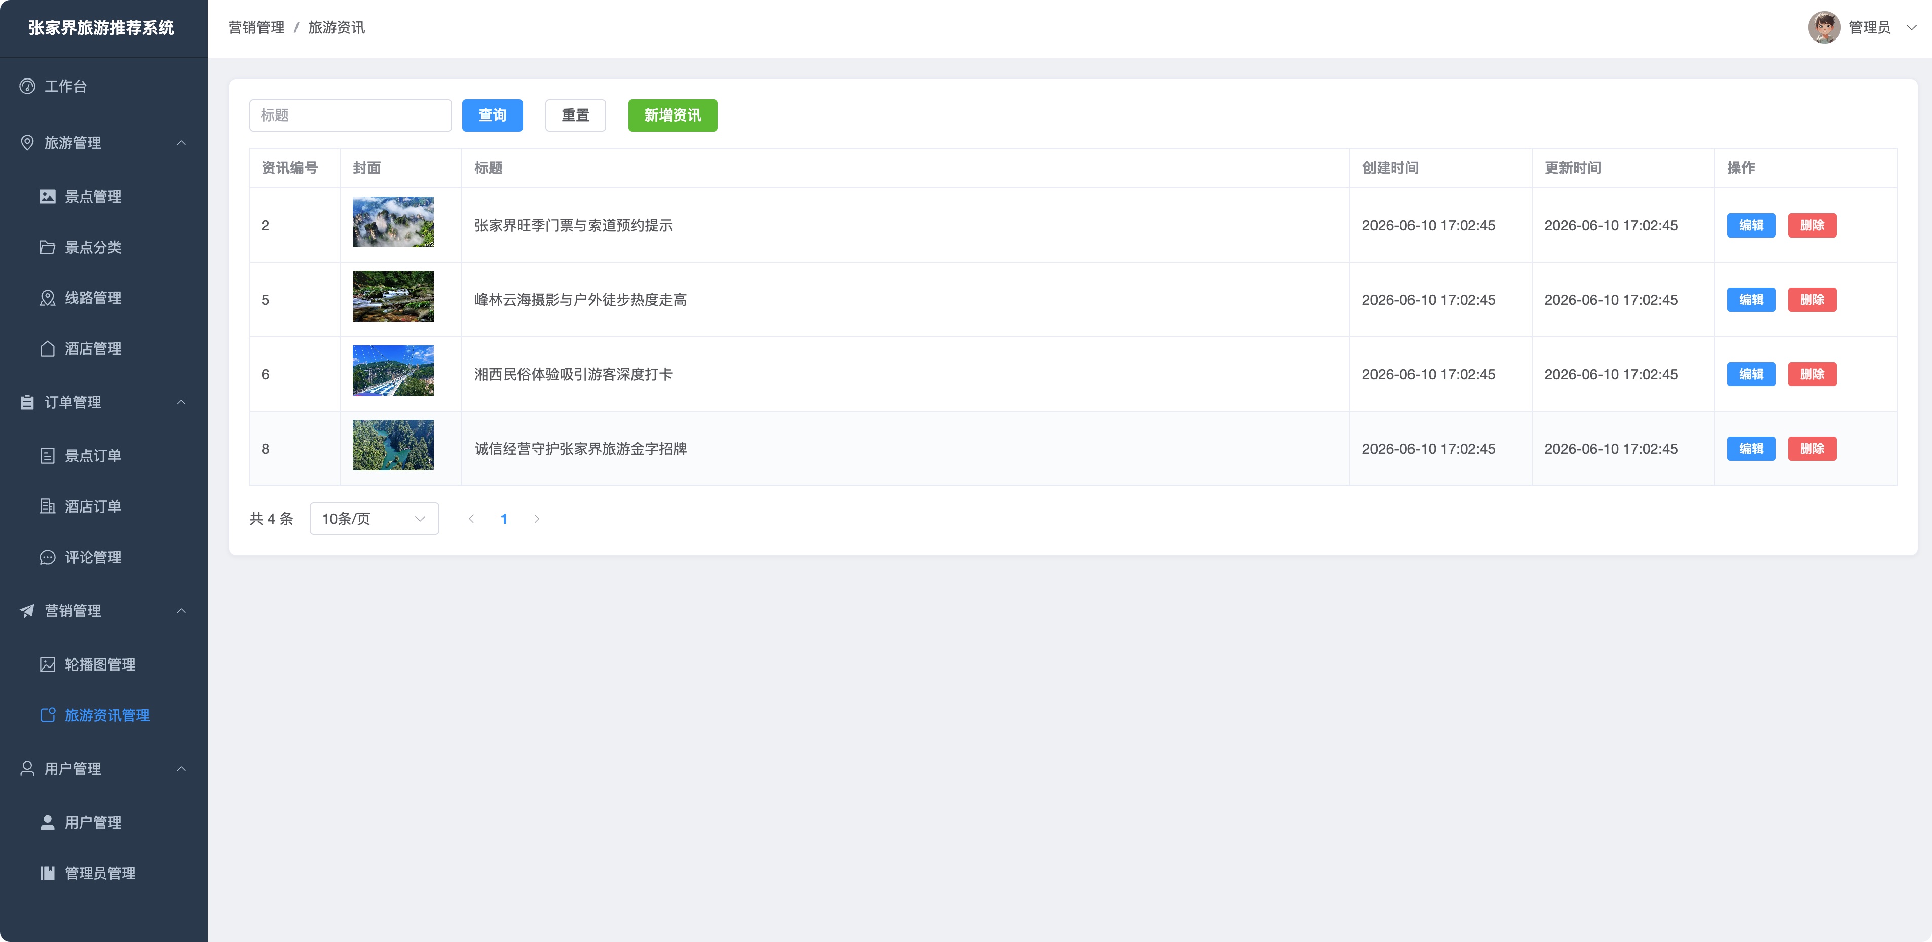This screenshot has height=942, width=1932.
Task: Click the 轮播图管理 image icon
Action: pos(47,665)
